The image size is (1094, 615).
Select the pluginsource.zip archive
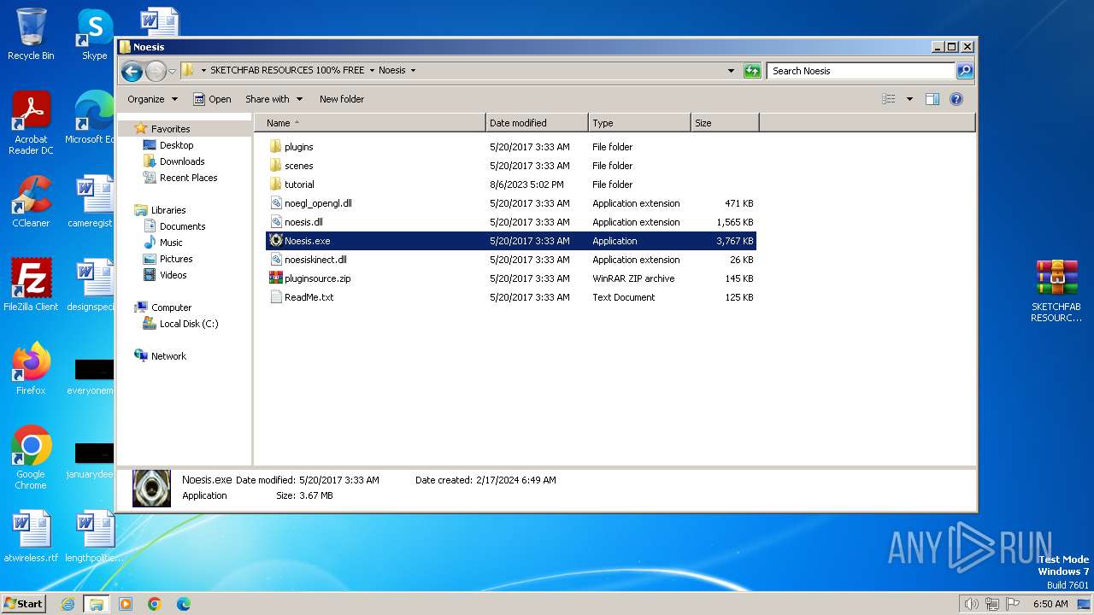click(317, 278)
